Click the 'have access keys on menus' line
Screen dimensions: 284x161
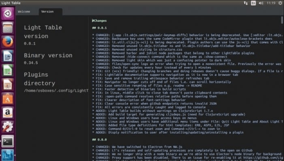click(144, 118)
